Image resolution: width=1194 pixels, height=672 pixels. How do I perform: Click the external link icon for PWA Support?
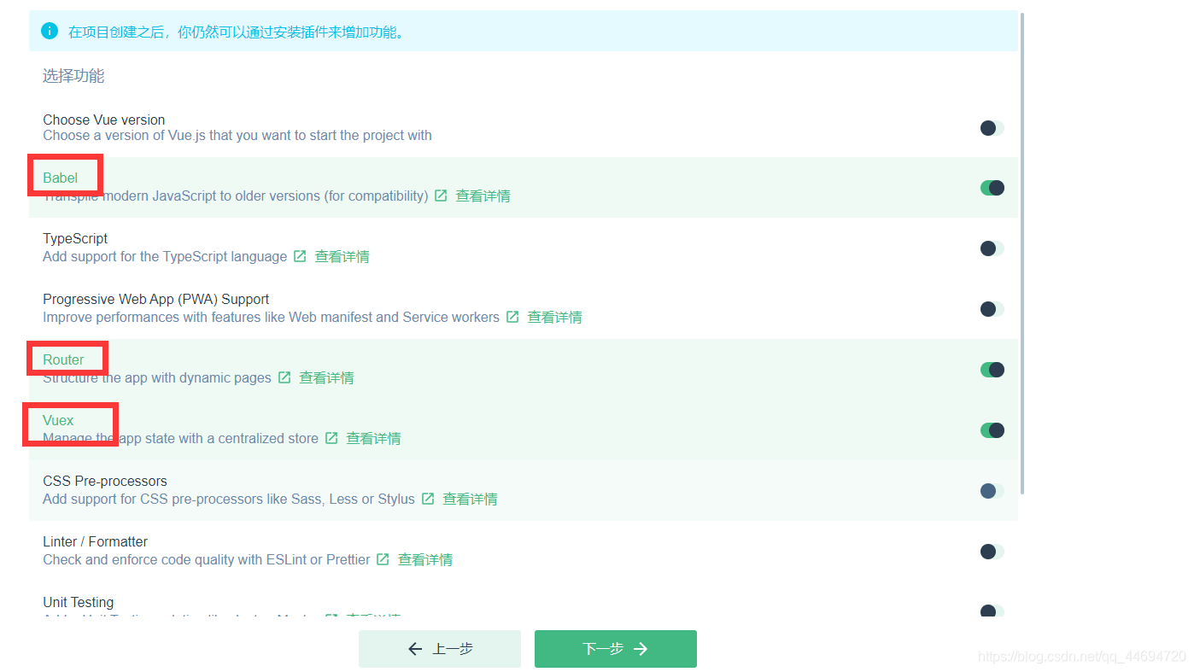pyautogui.click(x=512, y=317)
